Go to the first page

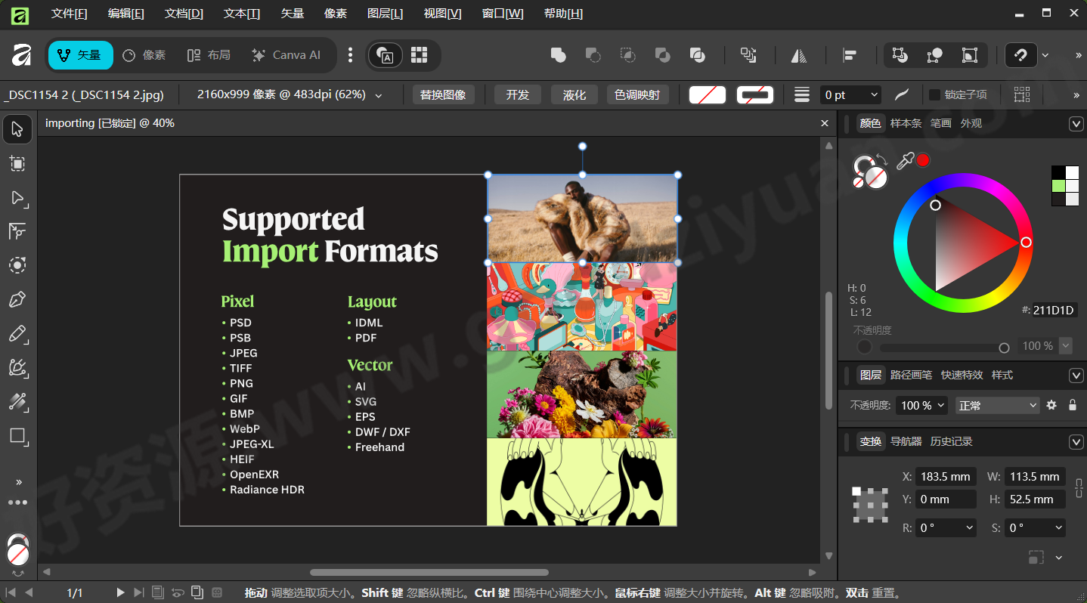tap(11, 592)
